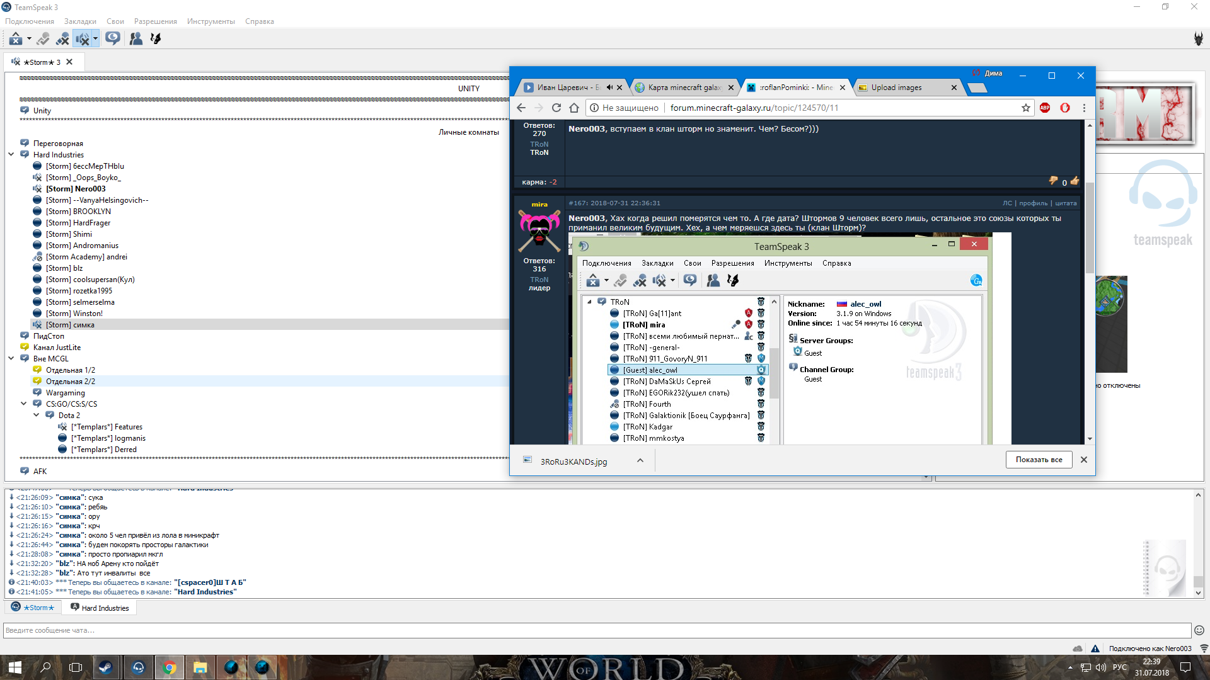Screen dimensions: 1210x680
Task: Collapse the Dota 2 channel
Action: (37, 415)
